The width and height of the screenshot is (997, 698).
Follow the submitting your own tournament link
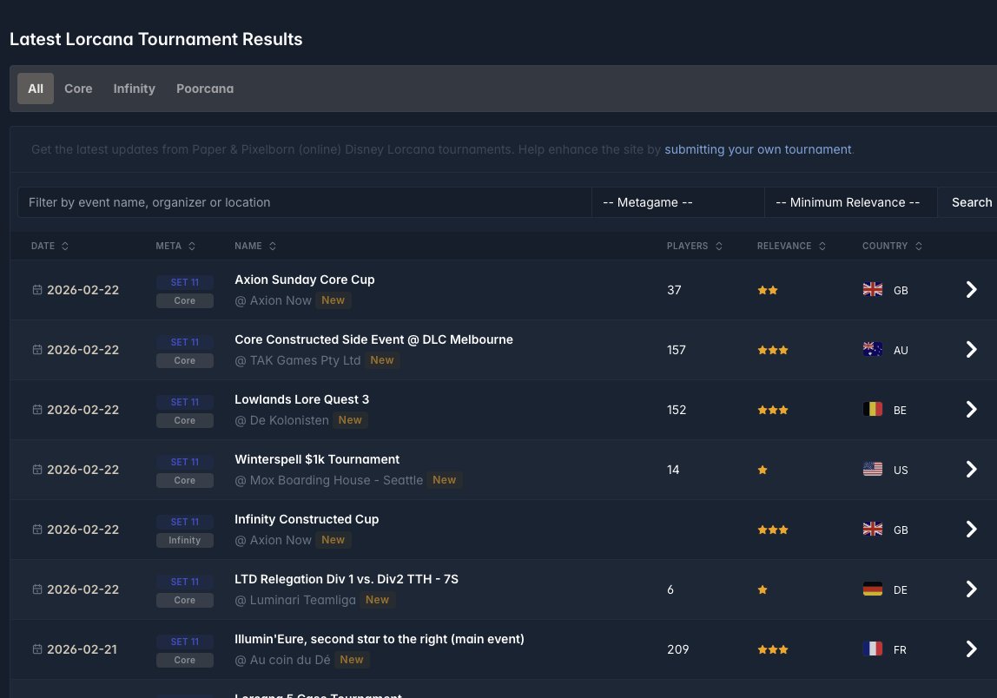[758, 149]
